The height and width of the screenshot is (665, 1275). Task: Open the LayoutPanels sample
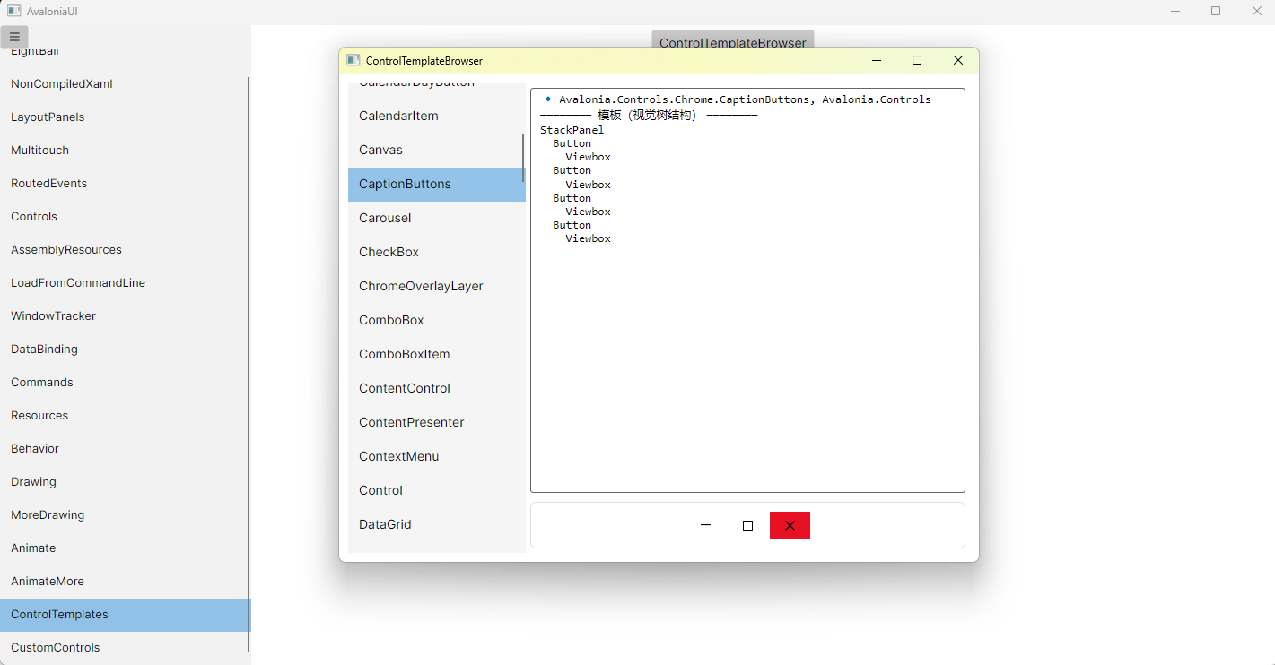tap(124, 117)
